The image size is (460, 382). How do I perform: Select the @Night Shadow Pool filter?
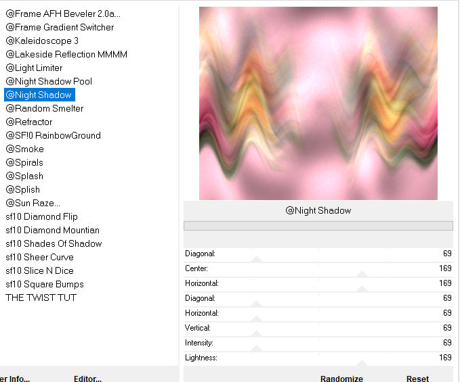[49, 81]
